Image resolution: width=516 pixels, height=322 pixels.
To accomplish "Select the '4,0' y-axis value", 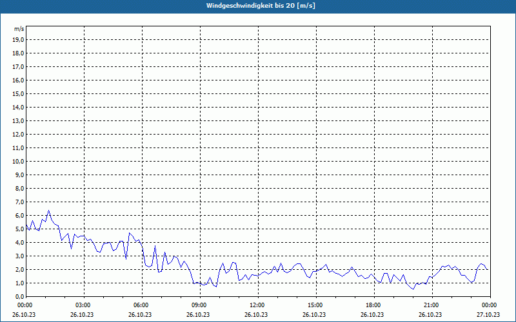I will 19,243.
